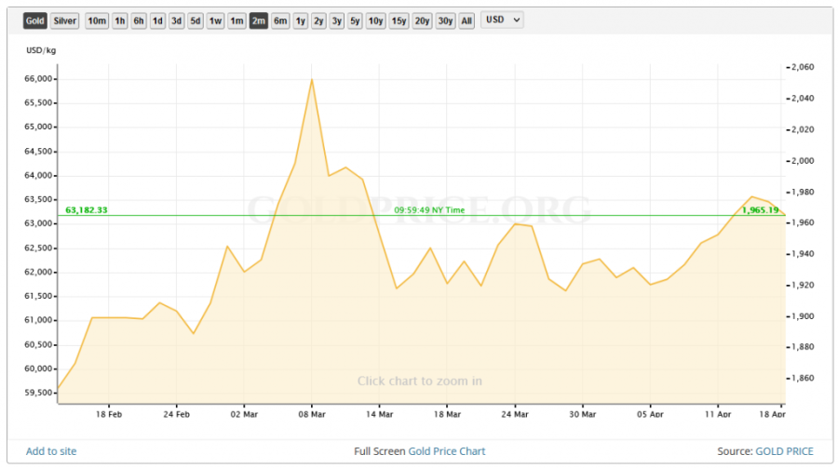
Task: Select the 10m time range
Action: [97, 20]
